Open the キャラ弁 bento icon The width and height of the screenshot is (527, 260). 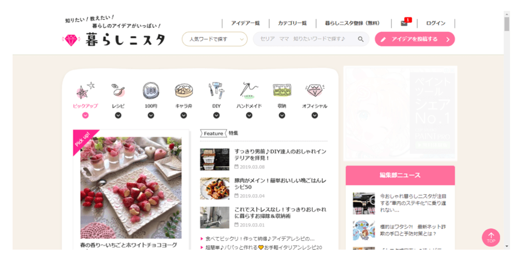pos(183,91)
